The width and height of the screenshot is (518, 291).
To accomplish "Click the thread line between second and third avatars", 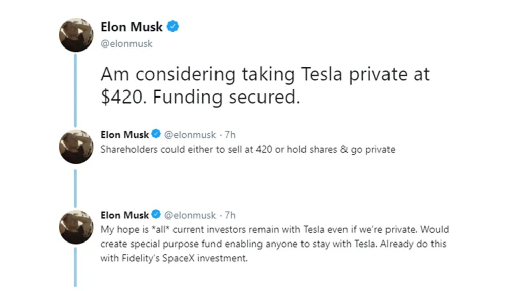I will pos(76,187).
